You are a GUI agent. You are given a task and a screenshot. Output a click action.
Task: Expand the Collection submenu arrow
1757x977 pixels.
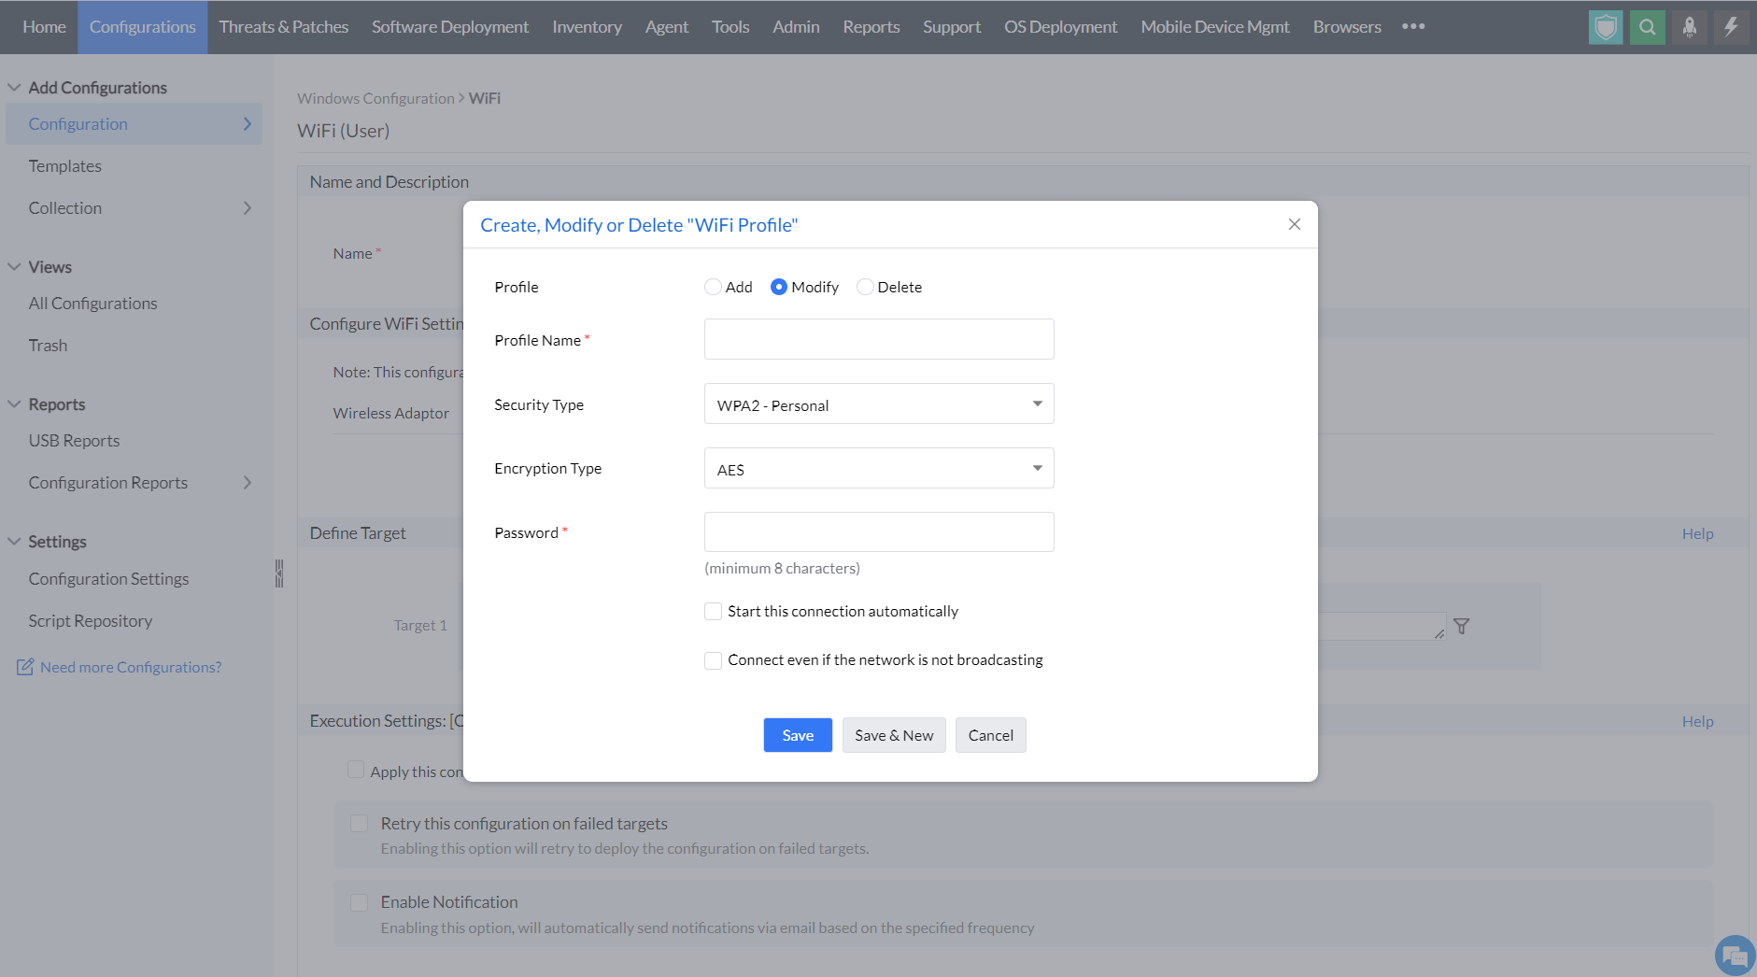click(248, 208)
